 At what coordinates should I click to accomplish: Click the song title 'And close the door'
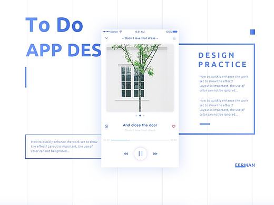(x=140, y=125)
